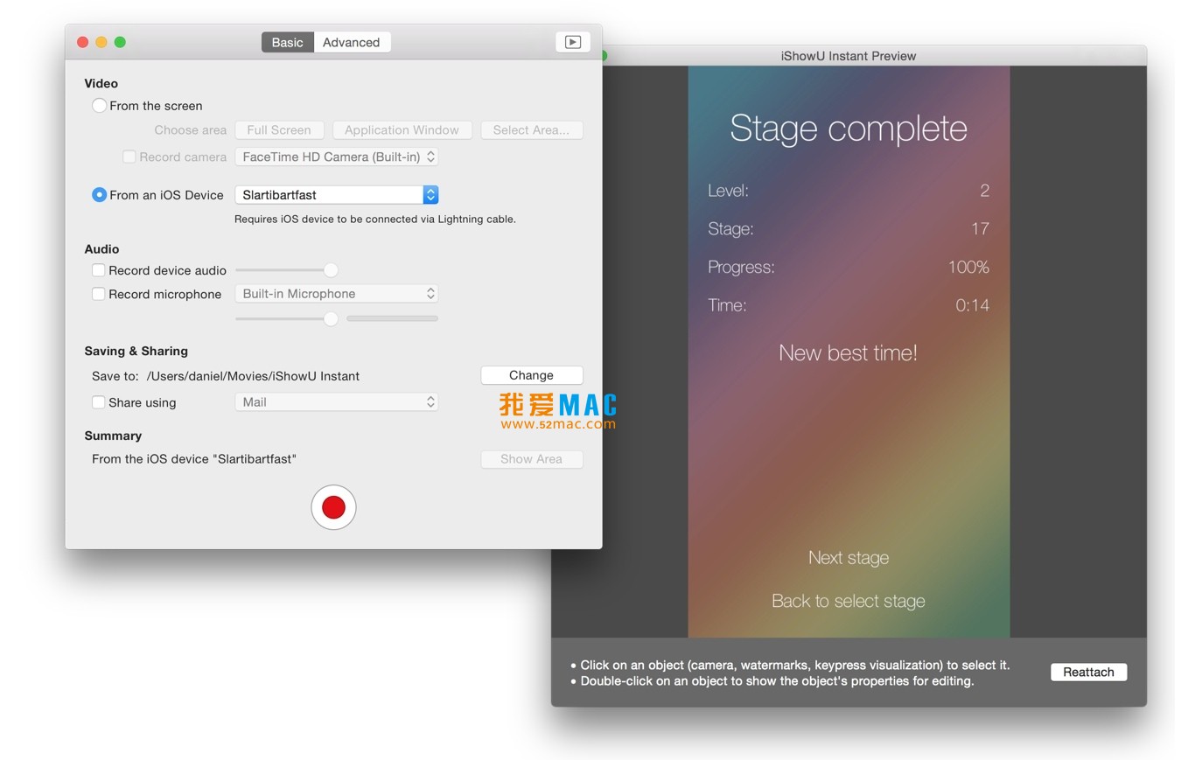Click Reattach in the Instant Preview window
This screenshot has height=760, width=1195.
coord(1088,672)
